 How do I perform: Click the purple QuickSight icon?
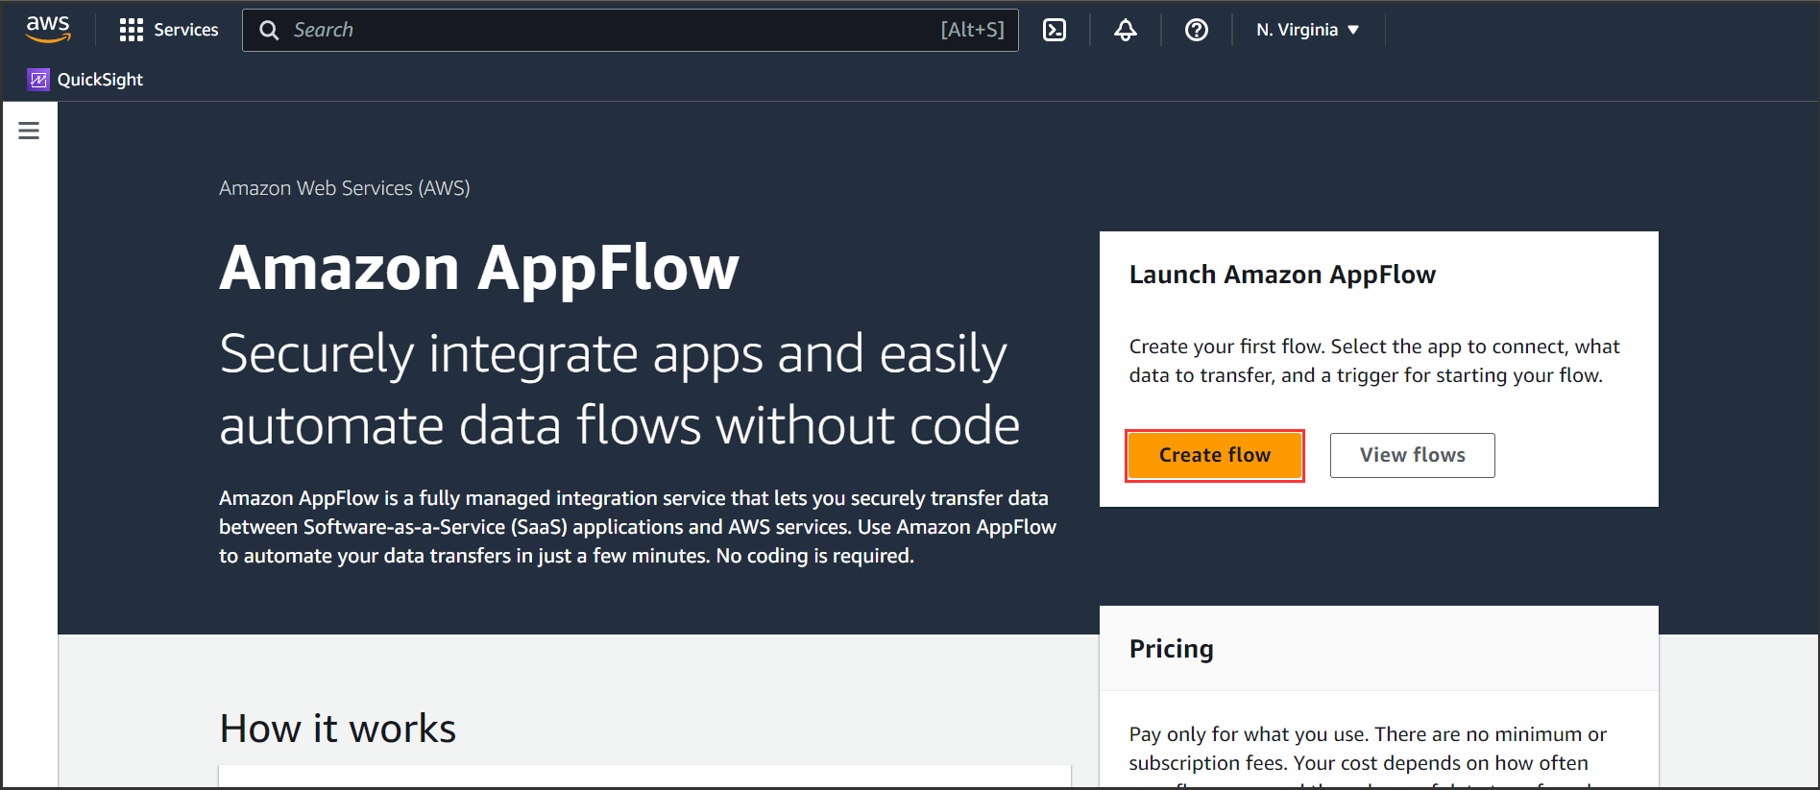pyautogui.click(x=38, y=80)
